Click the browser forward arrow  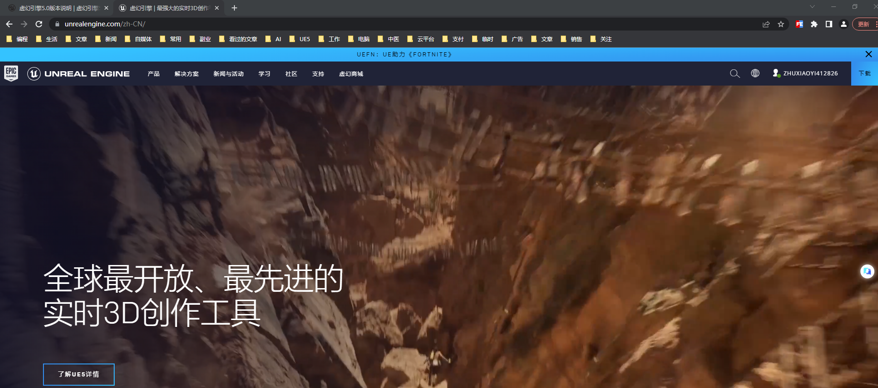[24, 24]
